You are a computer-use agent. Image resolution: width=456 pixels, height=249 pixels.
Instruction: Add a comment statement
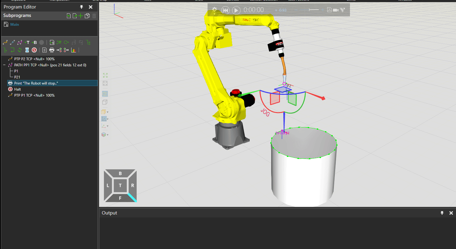click(45, 50)
